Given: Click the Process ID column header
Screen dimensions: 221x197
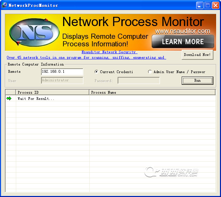Looking at the screenshot, I should click(52, 92).
